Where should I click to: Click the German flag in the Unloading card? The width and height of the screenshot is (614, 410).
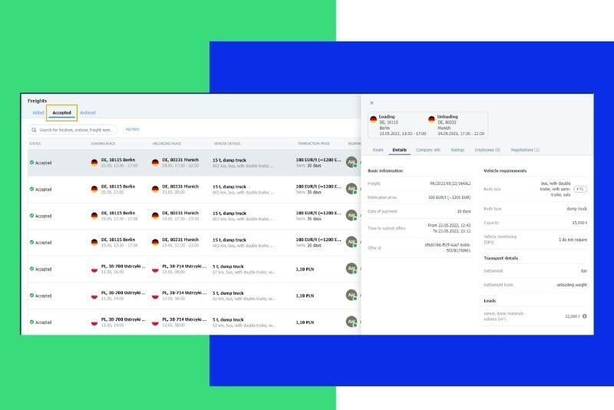[x=432, y=120]
